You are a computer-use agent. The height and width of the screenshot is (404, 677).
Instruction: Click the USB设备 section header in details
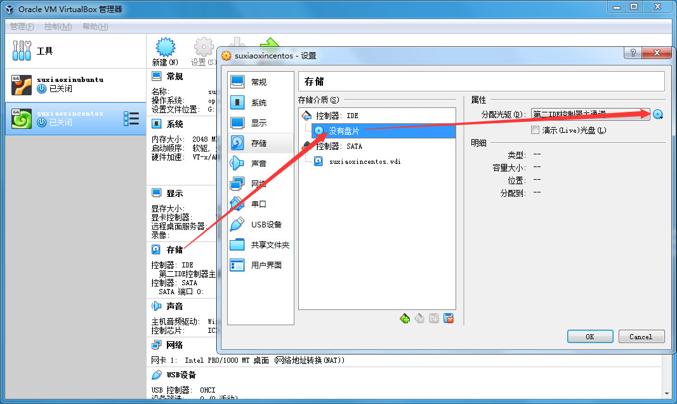[x=181, y=375]
